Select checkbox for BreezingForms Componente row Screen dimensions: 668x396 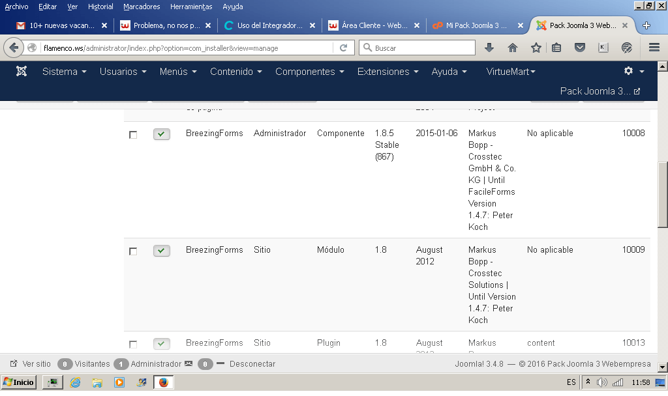point(133,135)
